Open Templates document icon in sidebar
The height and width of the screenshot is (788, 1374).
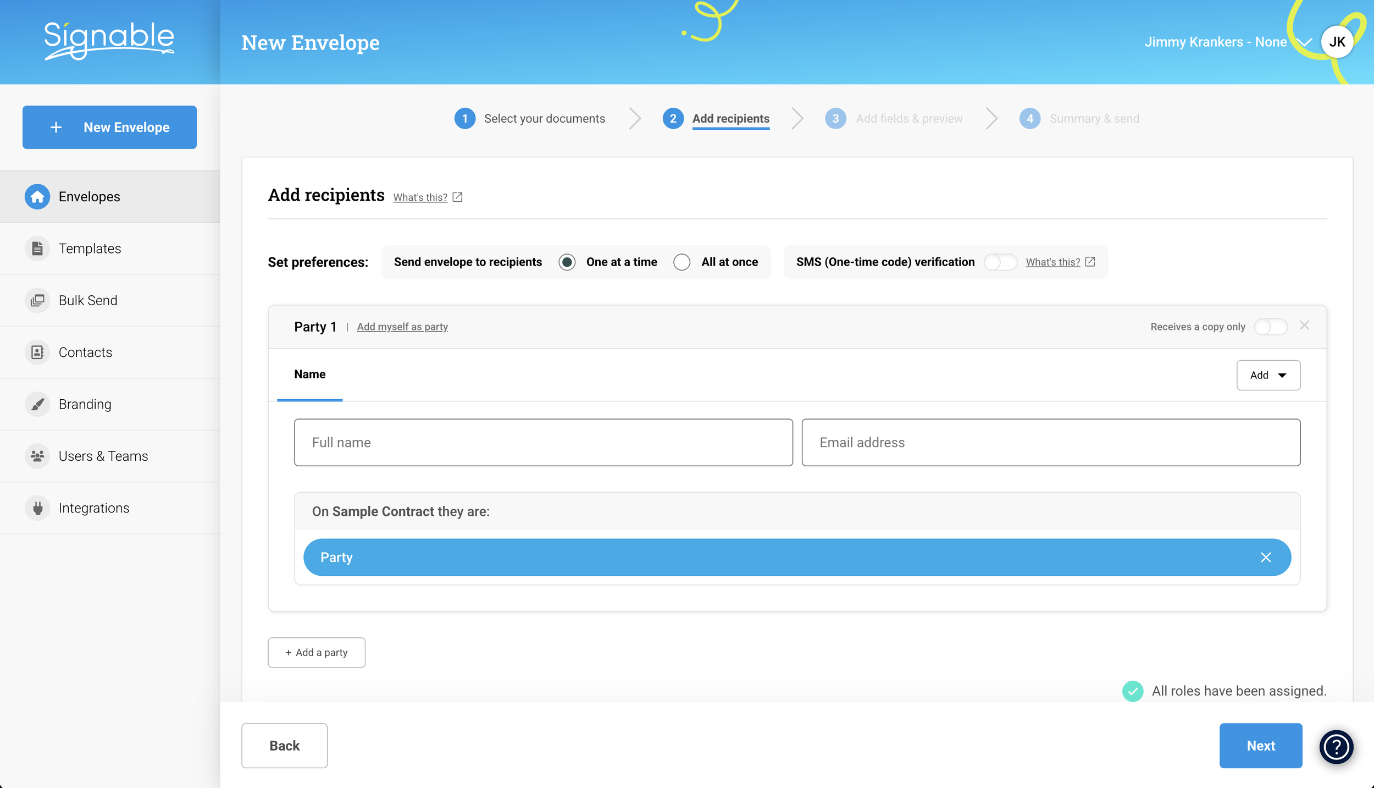[37, 249]
